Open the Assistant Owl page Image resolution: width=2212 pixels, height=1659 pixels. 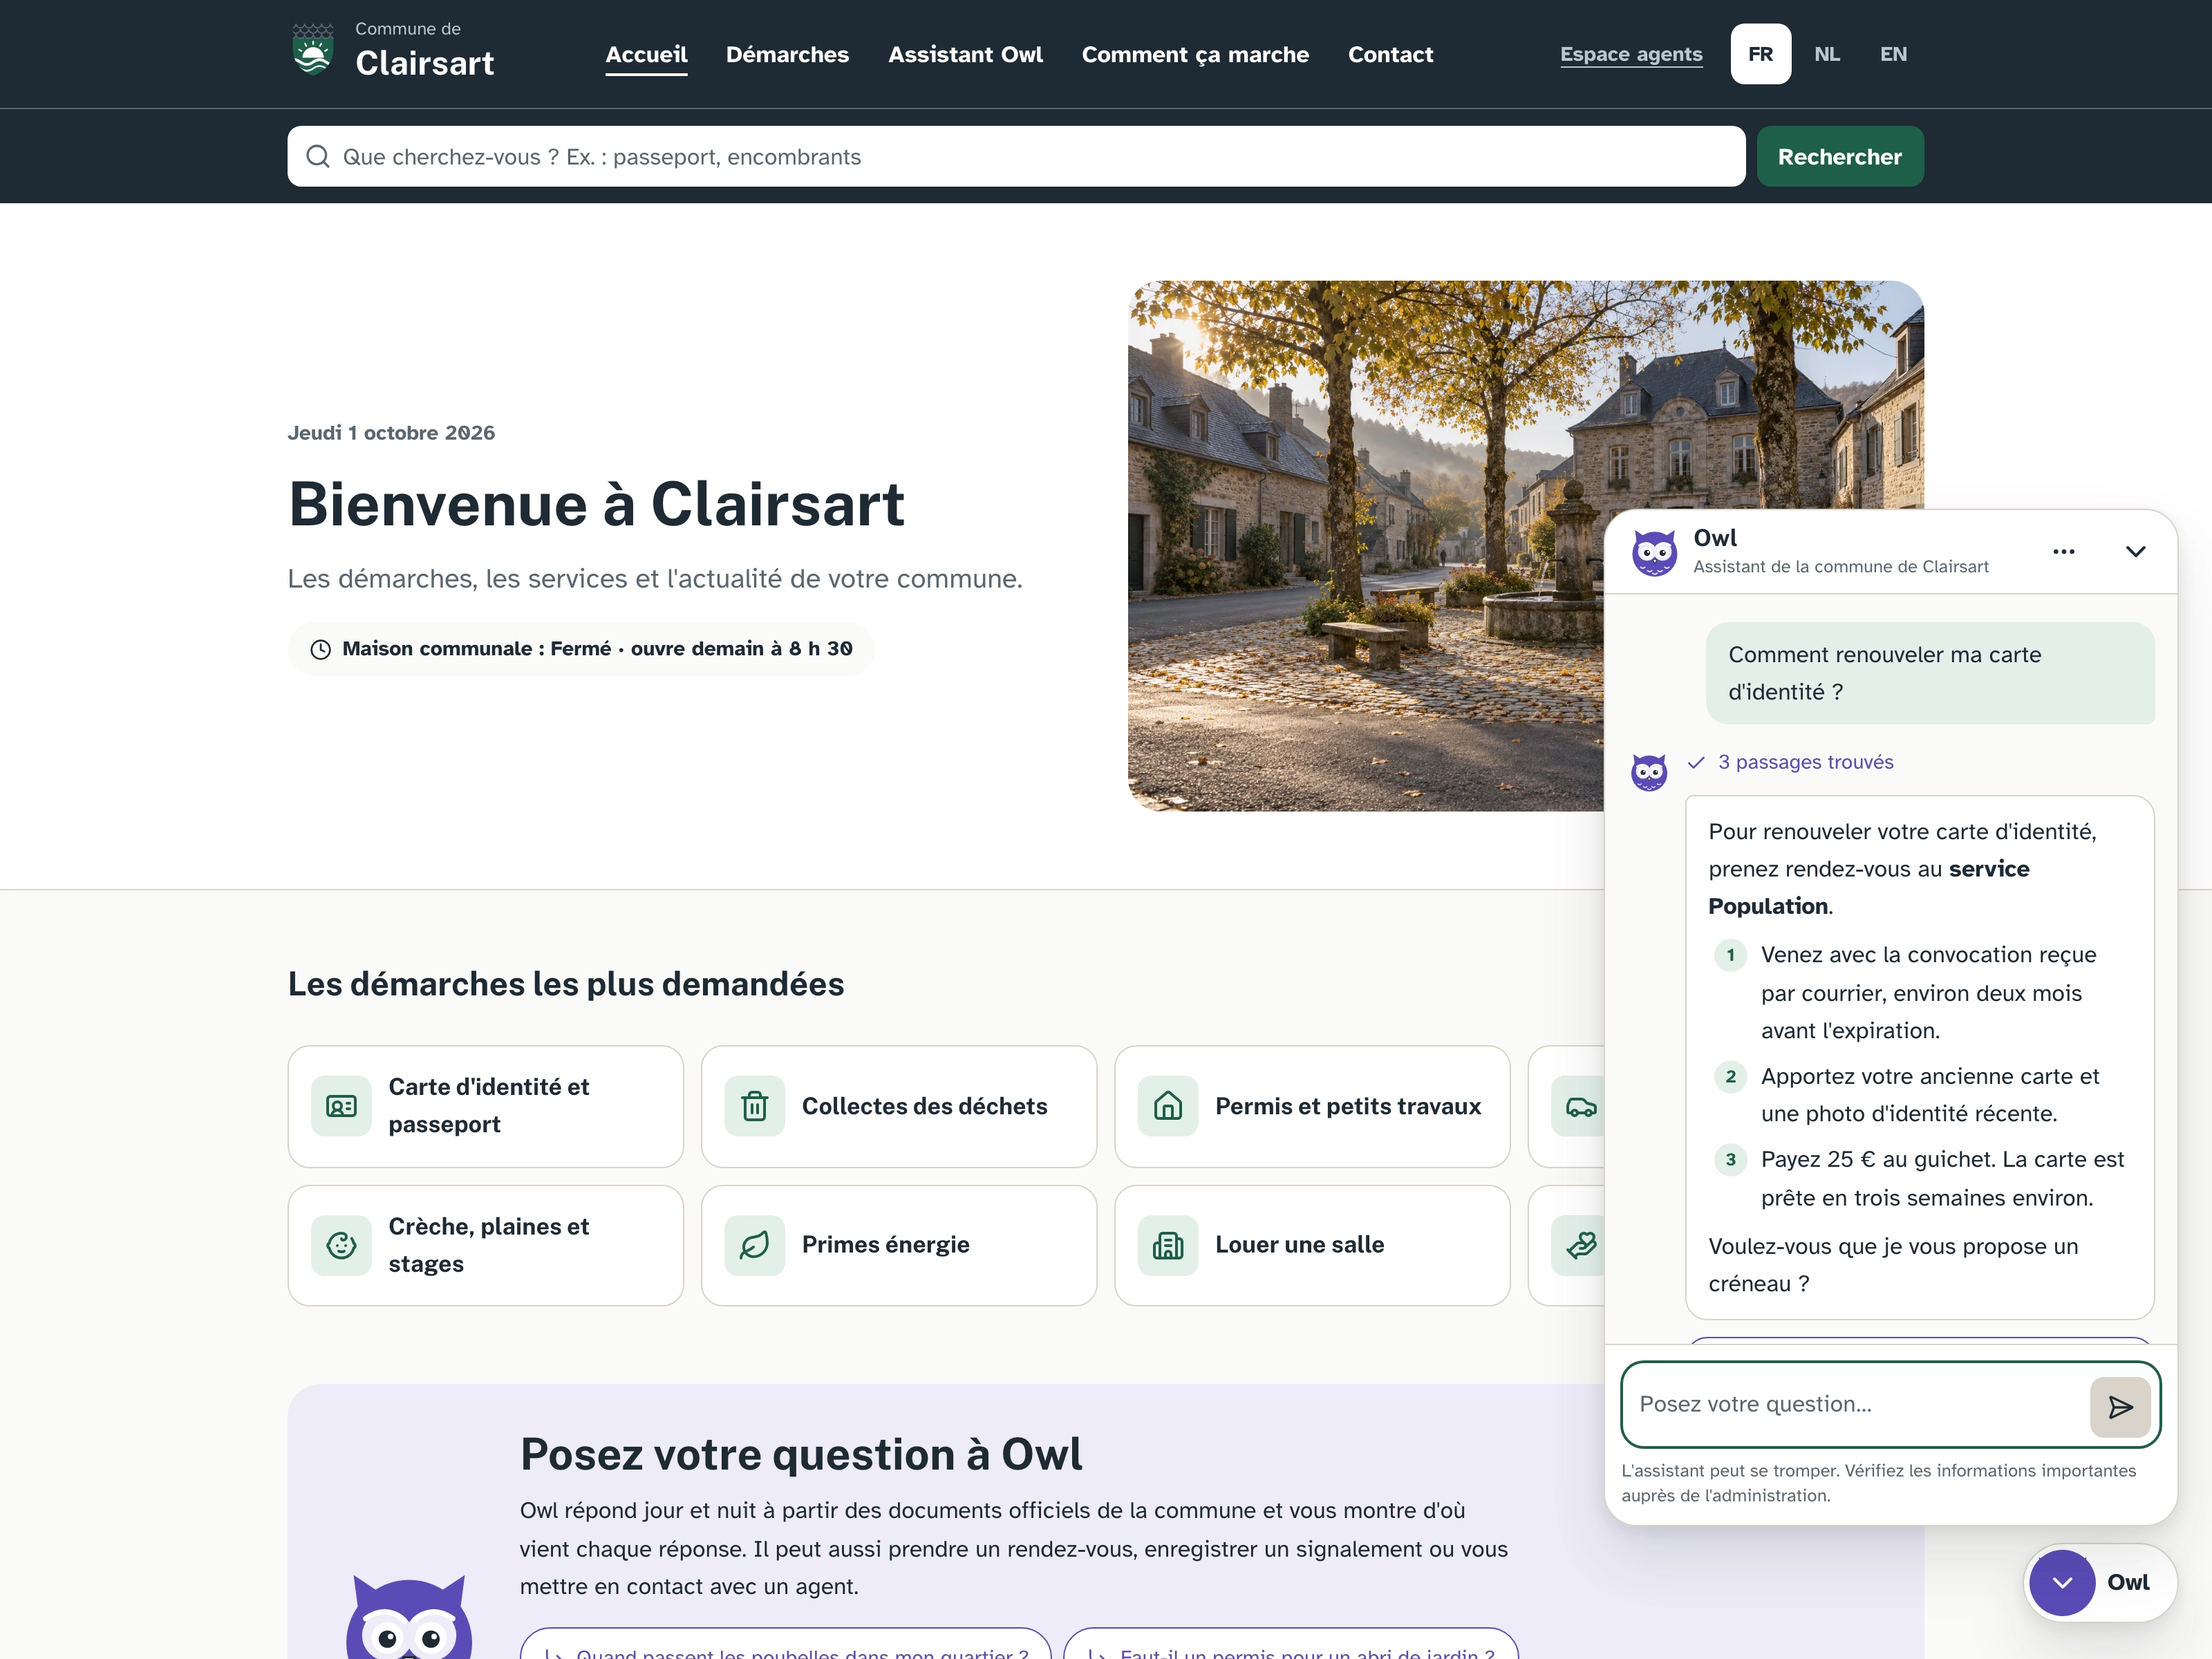pyautogui.click(x=965, y=55)
